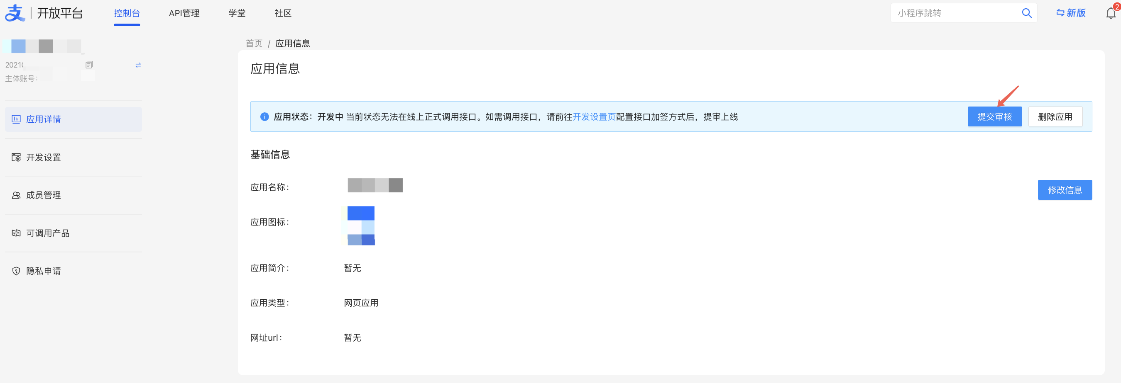Click the Alipay logo icon
This screenshot has width=1121, height=383.
tap(15, 13)
